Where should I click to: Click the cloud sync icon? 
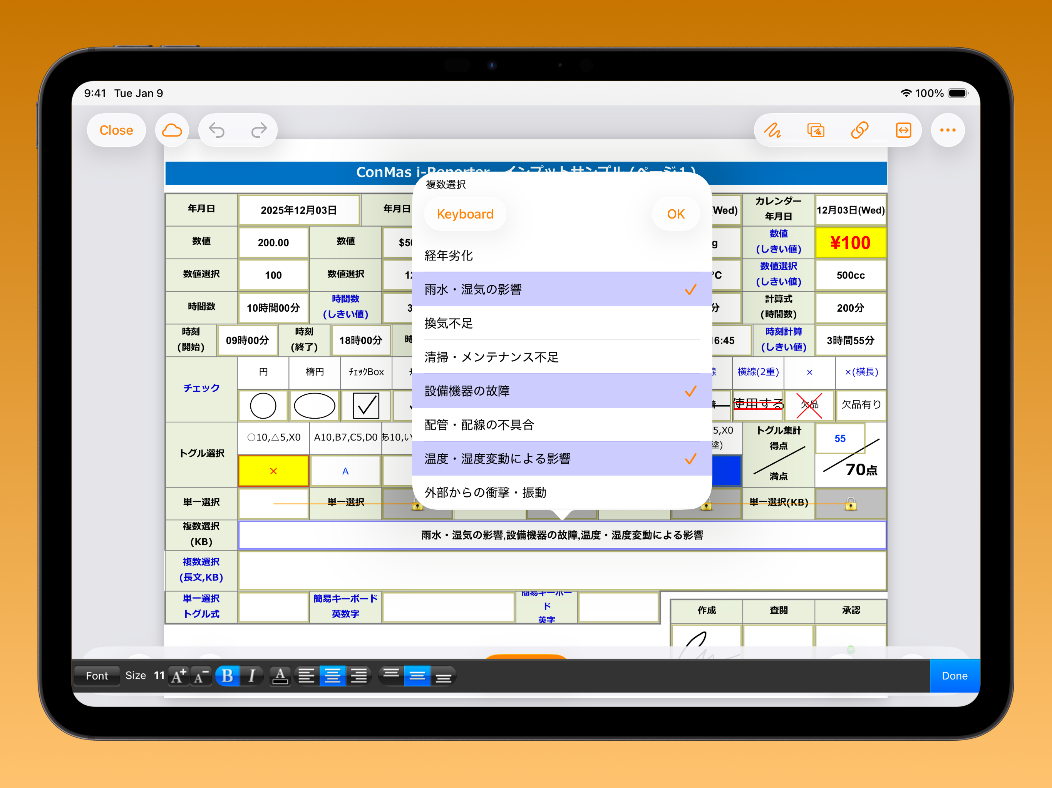tap(172, 129)
